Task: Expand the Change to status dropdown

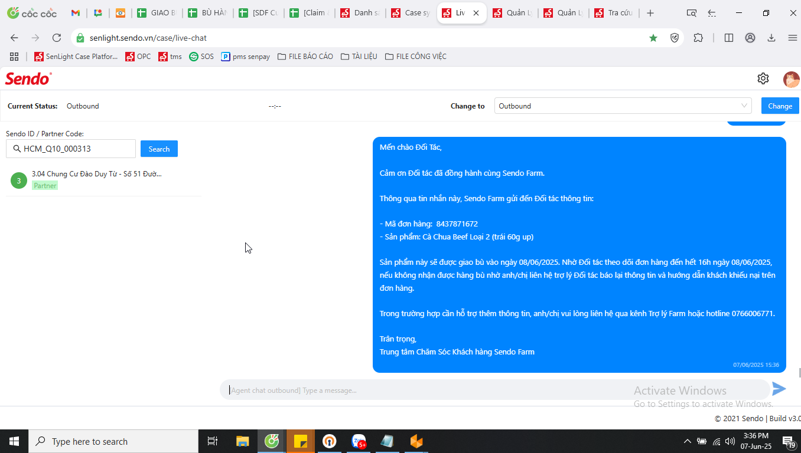Action: (x=623, y=106)
